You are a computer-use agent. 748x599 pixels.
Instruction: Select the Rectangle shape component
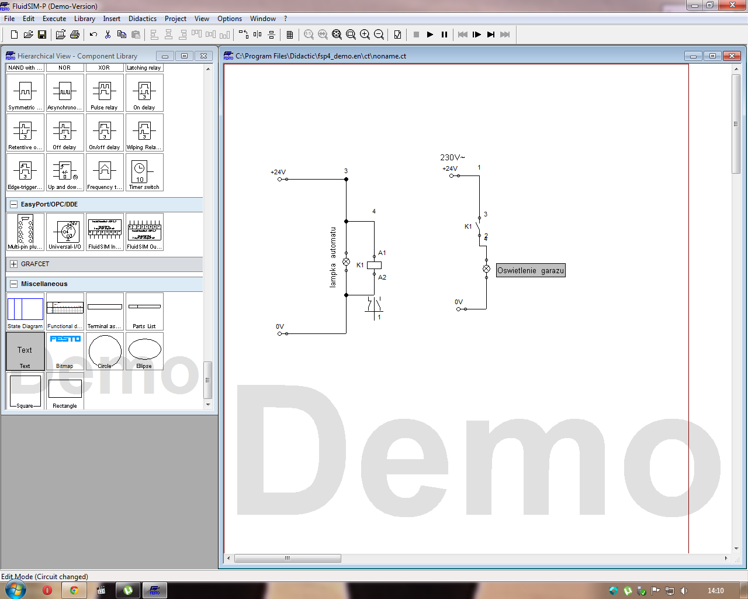pos(65,391)
